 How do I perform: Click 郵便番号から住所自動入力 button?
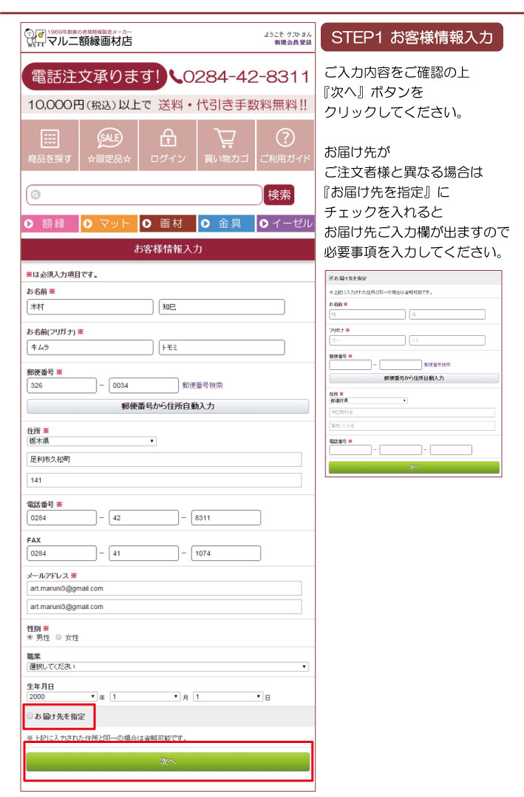(168, 406)
